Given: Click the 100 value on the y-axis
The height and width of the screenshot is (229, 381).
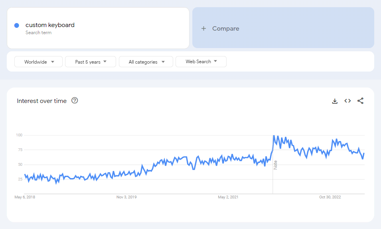Looking at the screenshot, I should pos(19,135).
